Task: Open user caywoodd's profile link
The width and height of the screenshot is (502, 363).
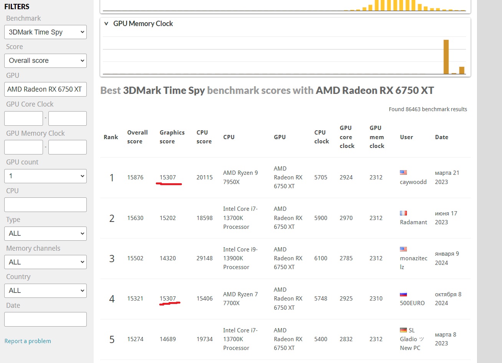Action: click(413, 182)
